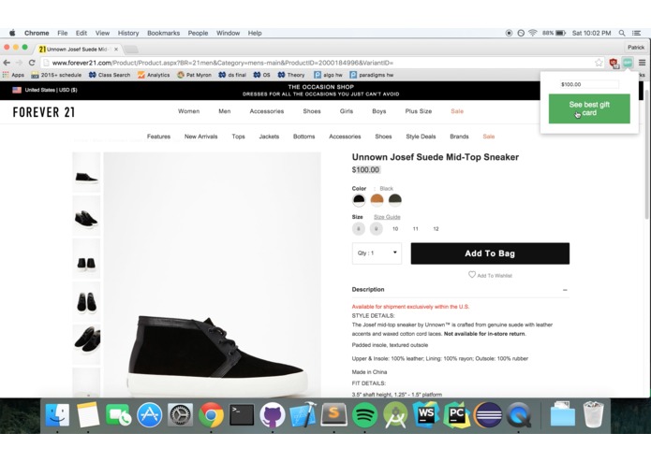
Task: Select size 11
Action: (x=416, y=229)
